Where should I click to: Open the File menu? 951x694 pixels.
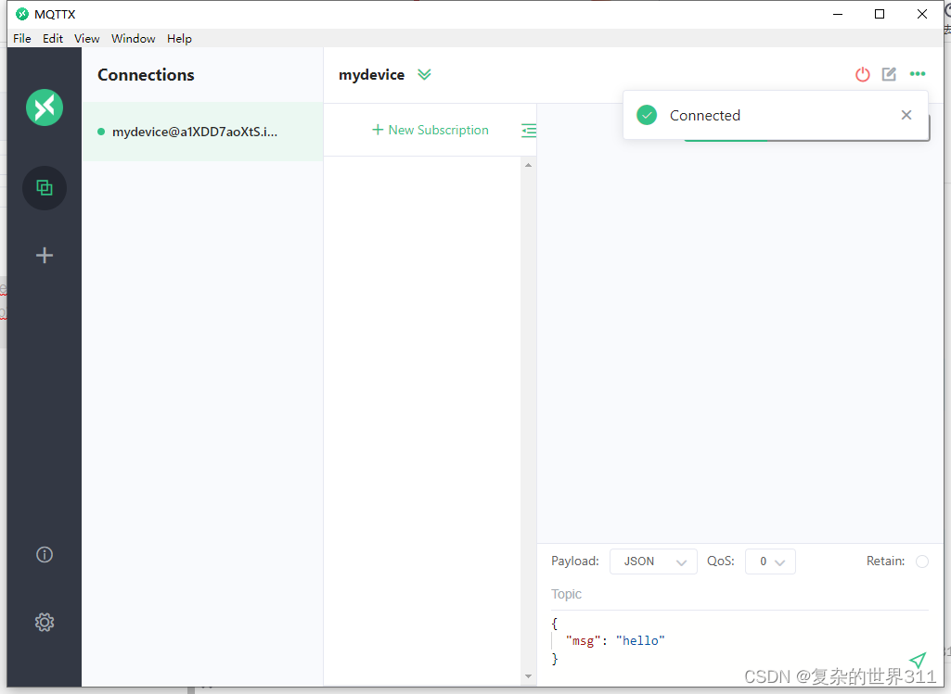(x=22, y=39)
